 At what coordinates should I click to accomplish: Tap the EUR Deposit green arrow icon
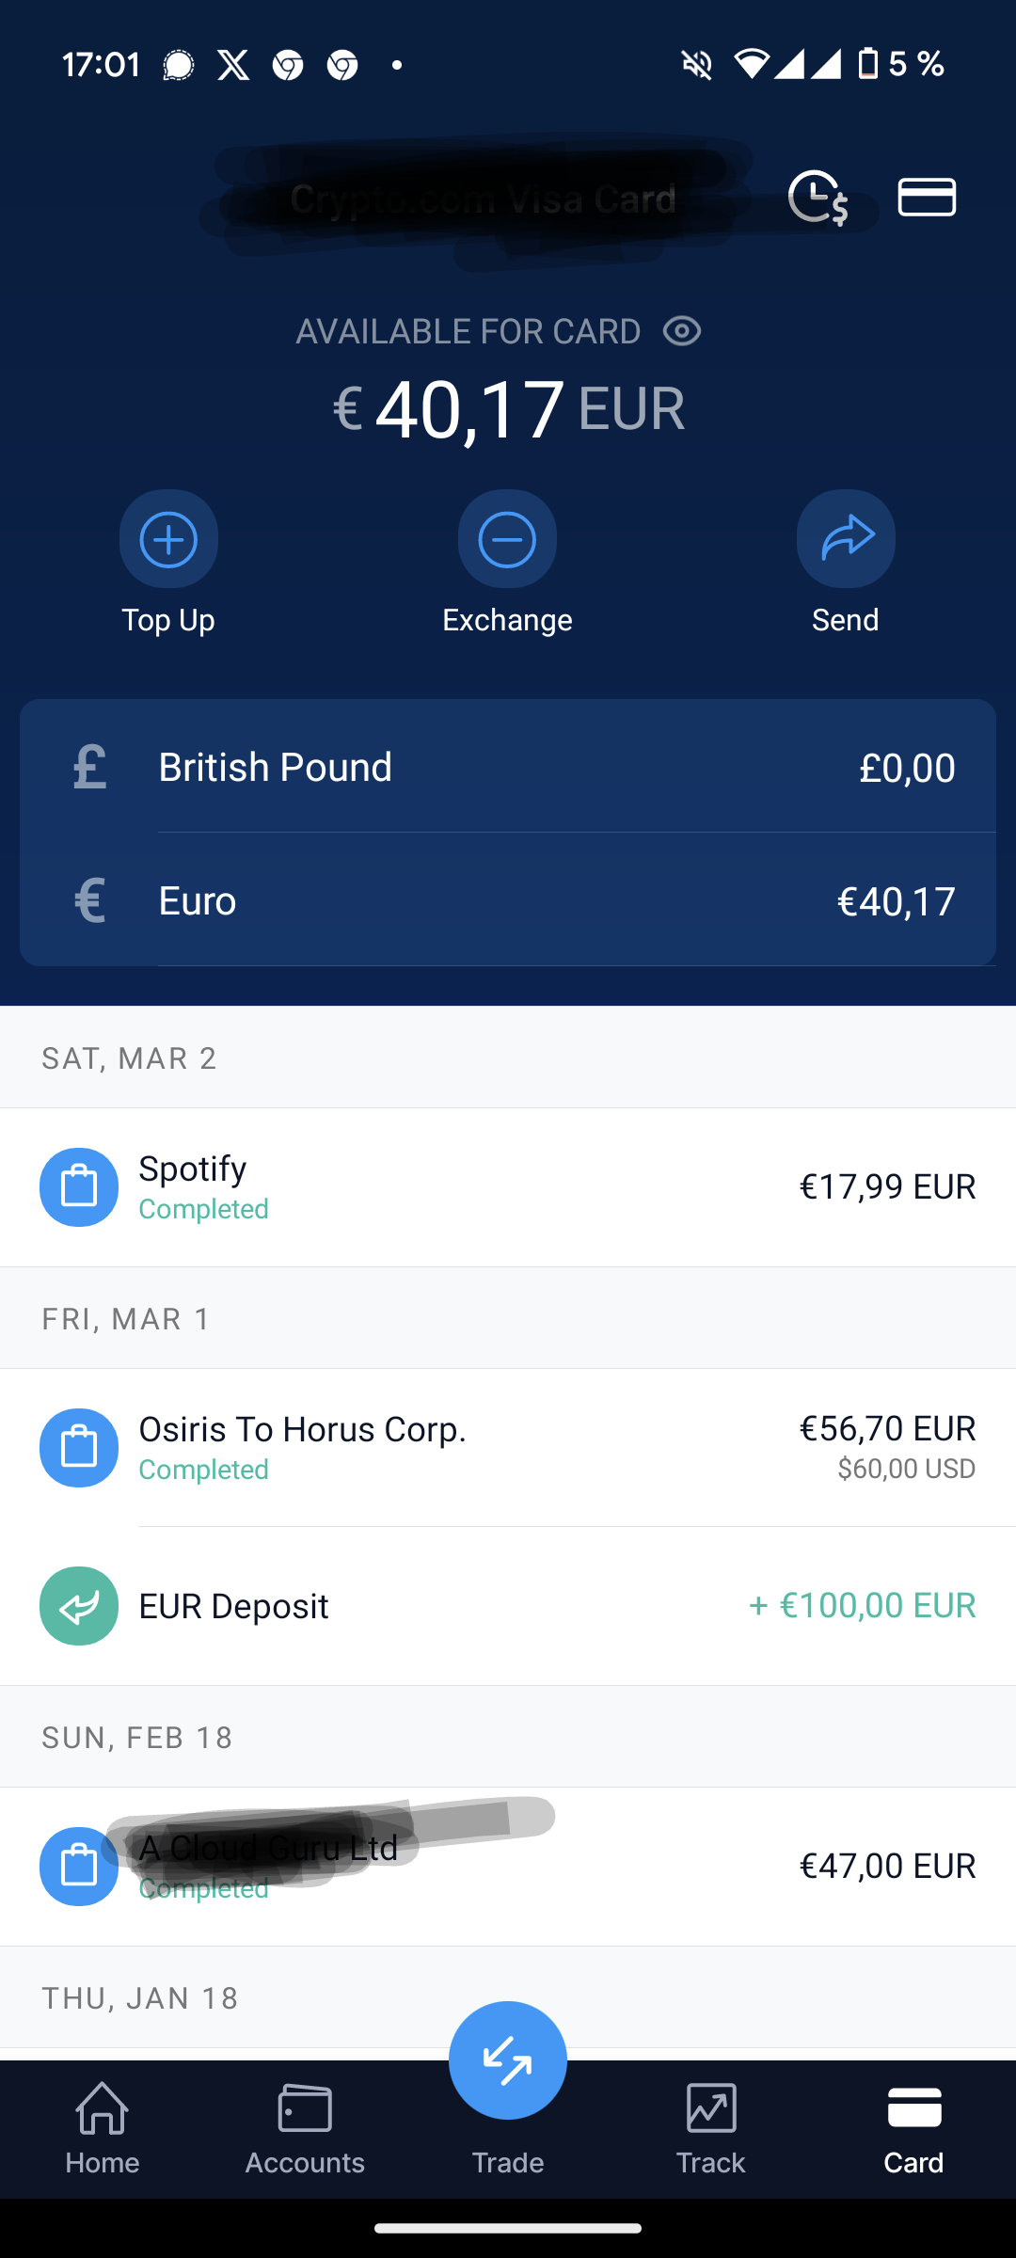click(79, 1606)
